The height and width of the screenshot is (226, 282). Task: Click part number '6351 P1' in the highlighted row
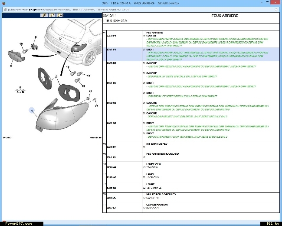coord(111,50)
